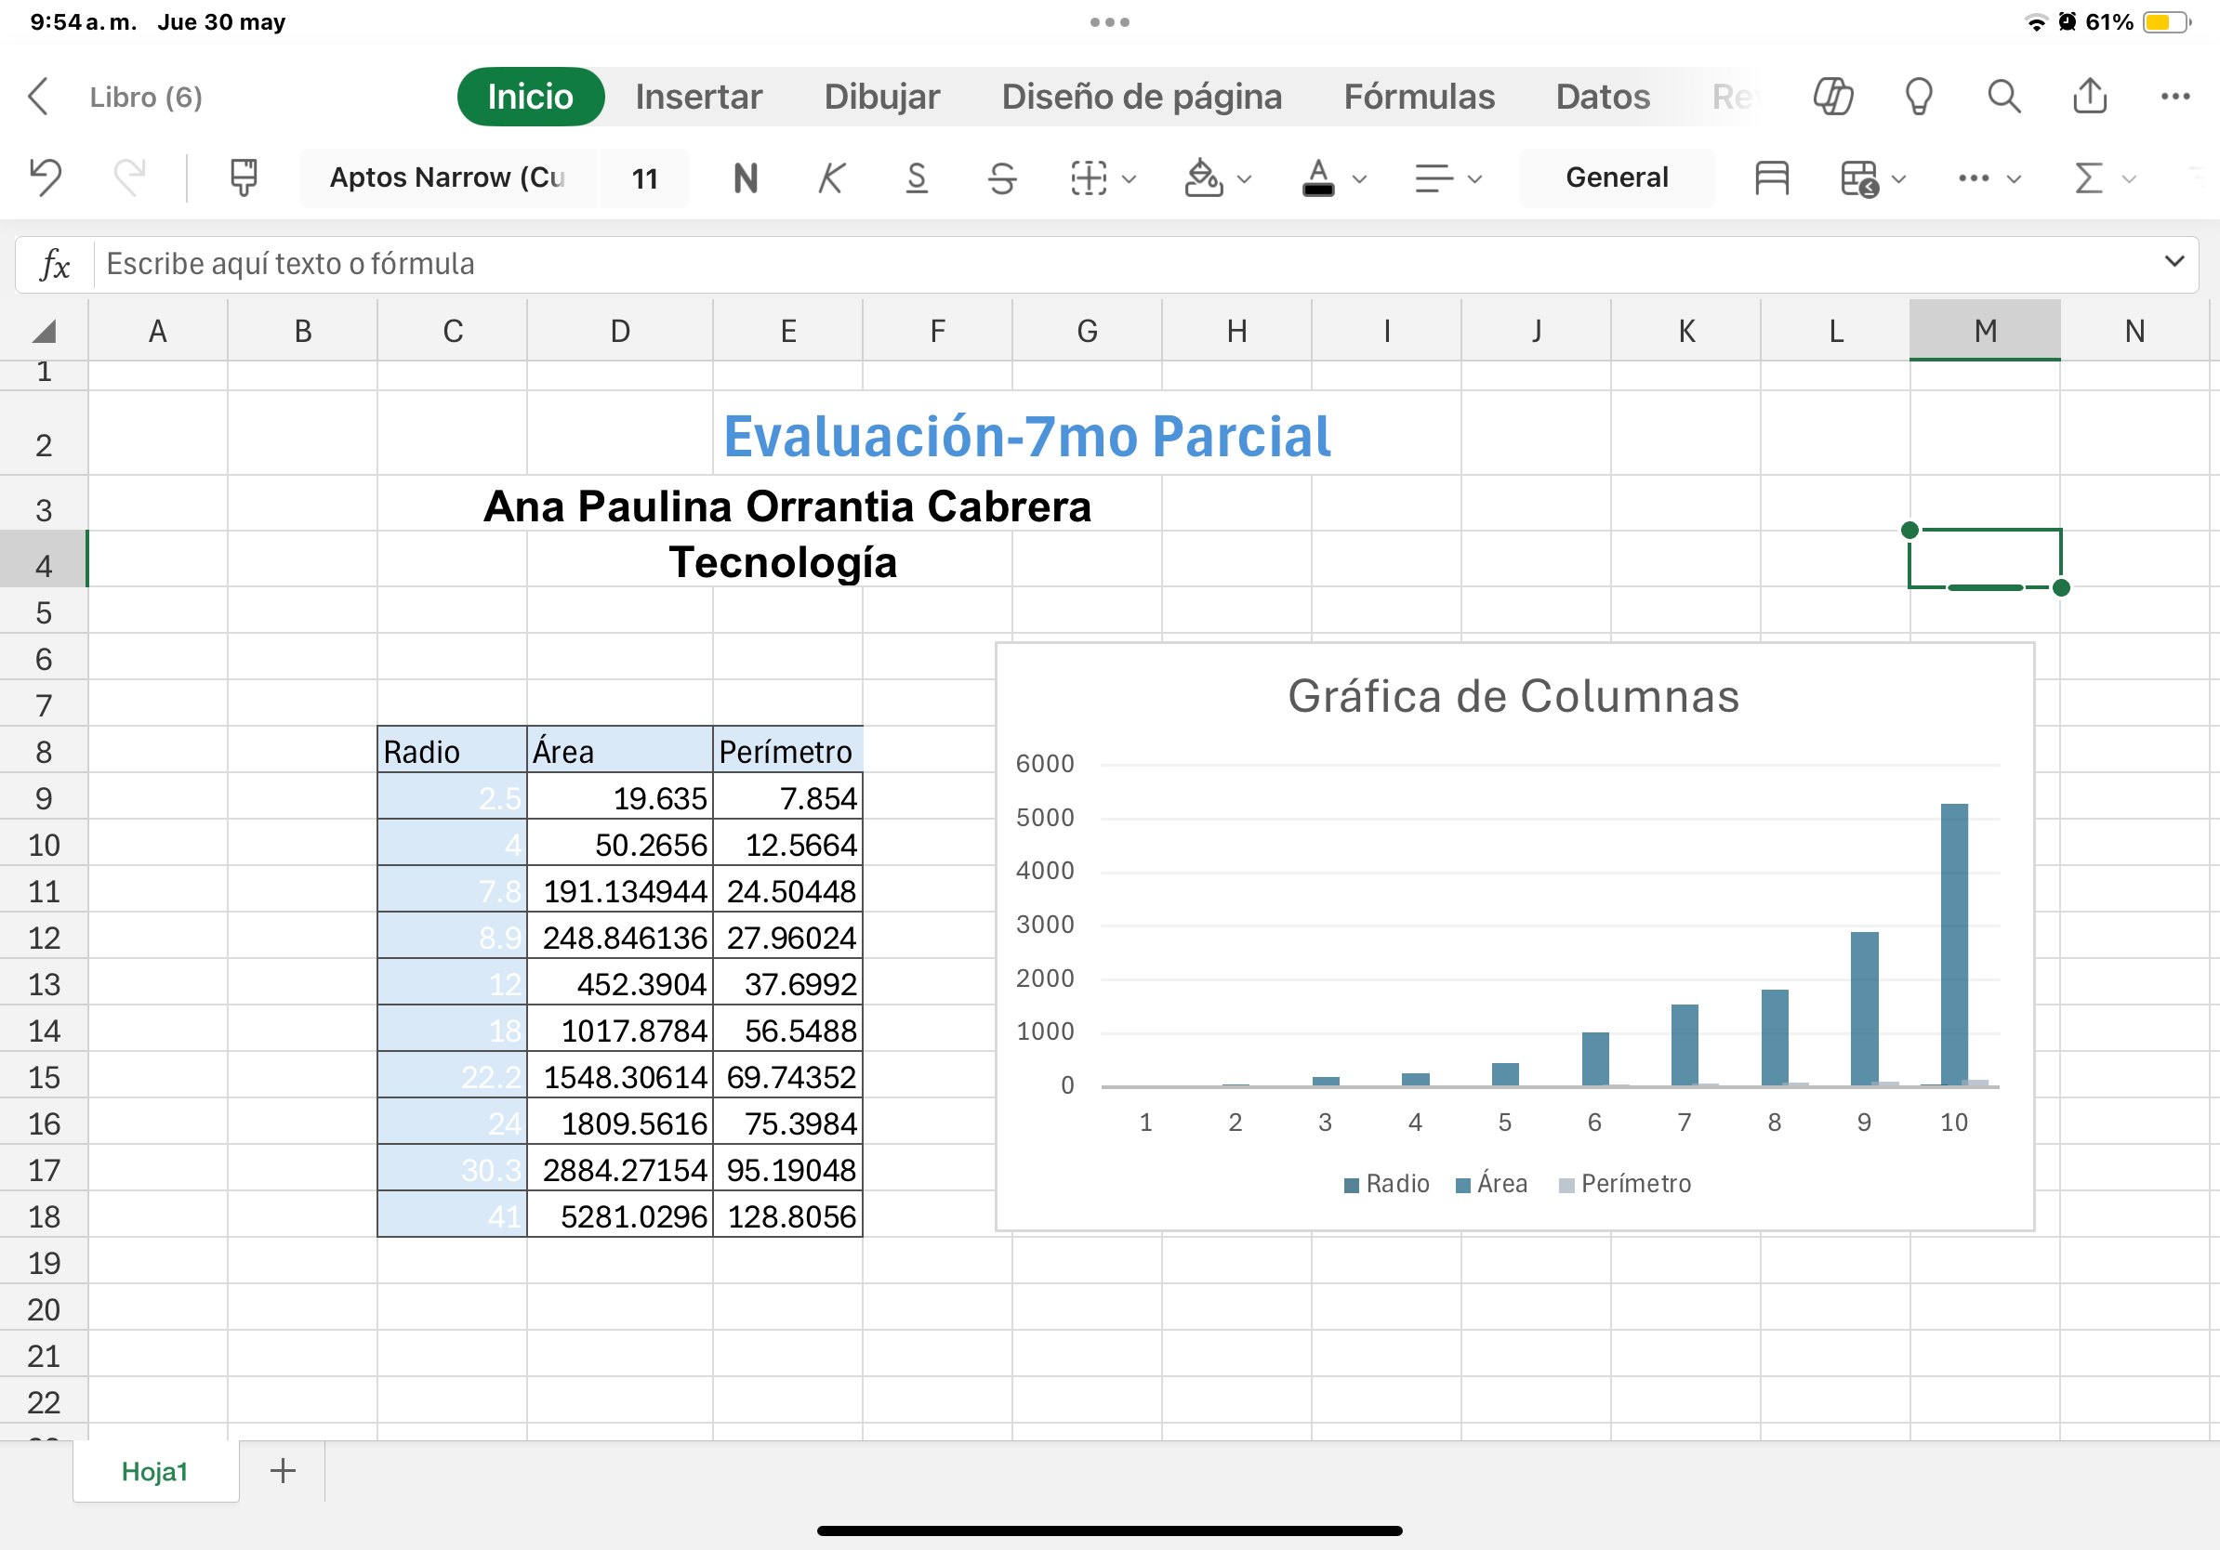Tap the undo arrow icon
Image resolution: width=2220 pixels, height=1550 pixels.
46,177
